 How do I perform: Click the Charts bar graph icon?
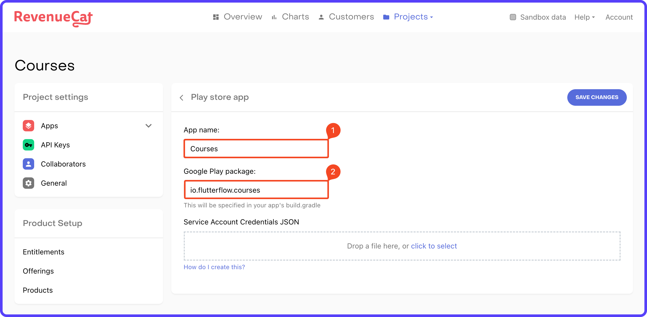point(274,17)
